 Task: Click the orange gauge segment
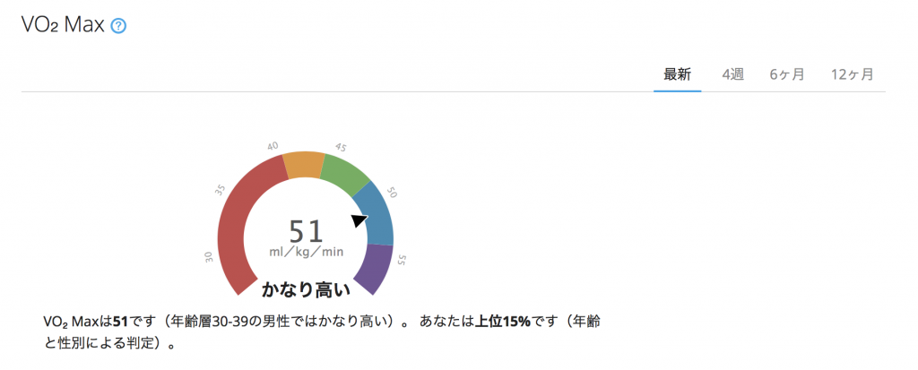coord(305,165)
